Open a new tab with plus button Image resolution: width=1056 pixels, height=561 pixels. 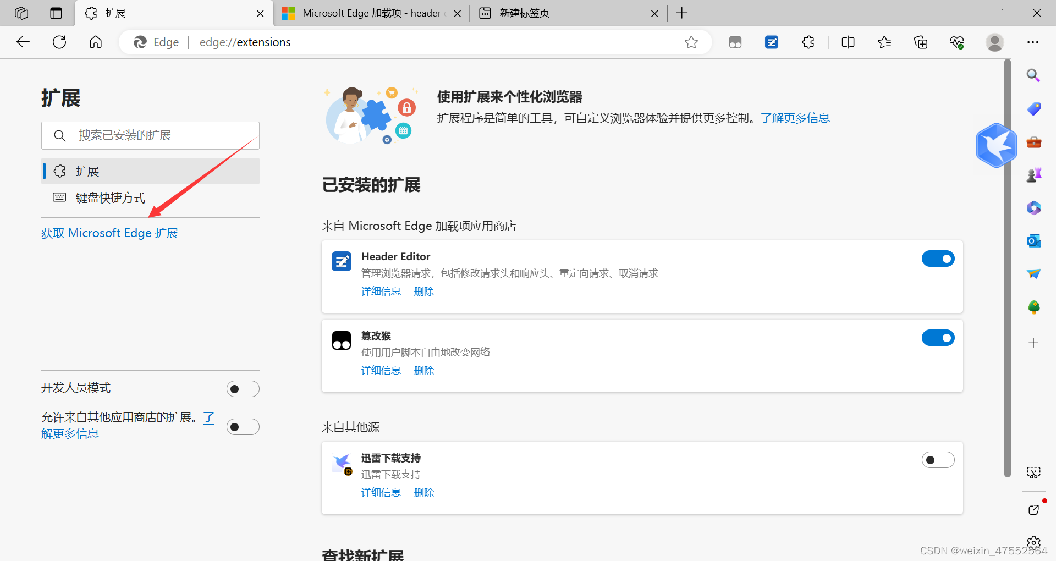pos(682,13)
